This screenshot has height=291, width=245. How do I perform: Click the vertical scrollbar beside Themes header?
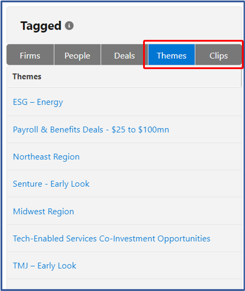(x=241, y=76)
